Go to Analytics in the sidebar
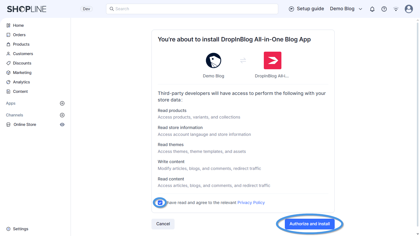 (x=22, y=82)
